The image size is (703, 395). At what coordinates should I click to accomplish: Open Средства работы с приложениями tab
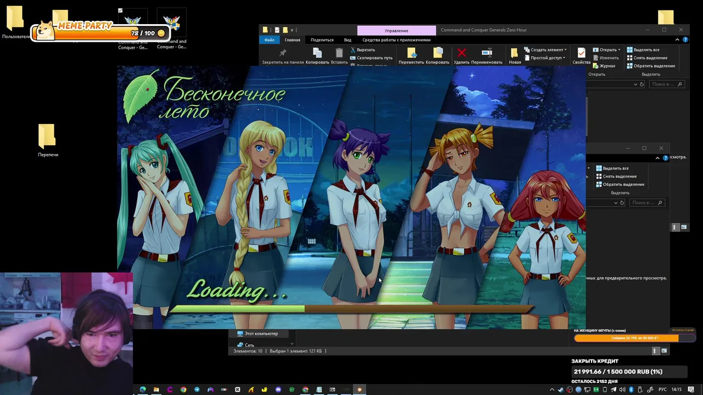pos(396,39)
